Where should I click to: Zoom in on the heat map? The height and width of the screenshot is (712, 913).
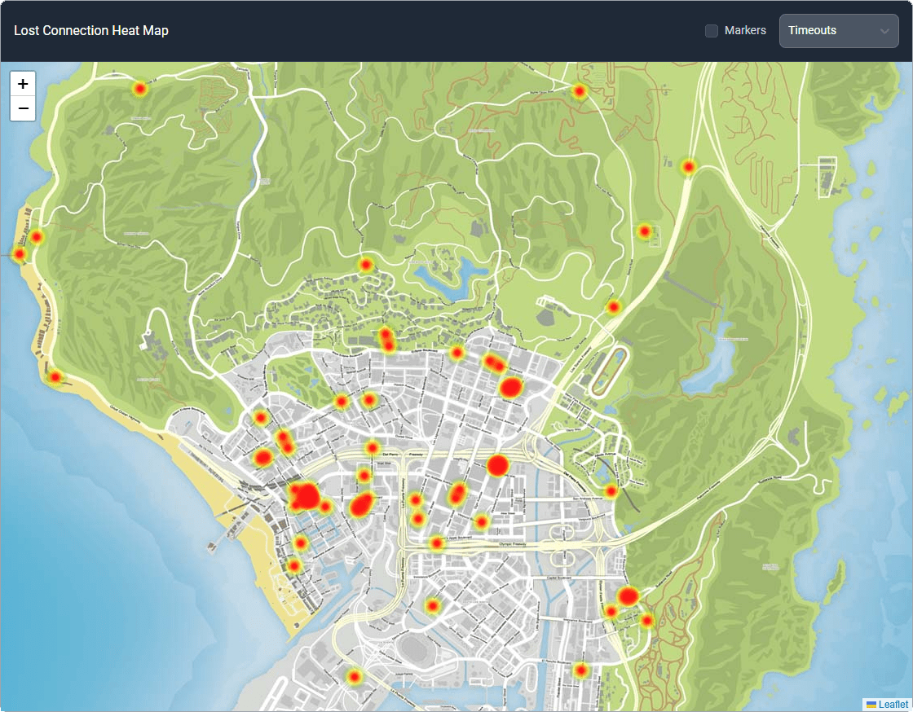click(23, 84)
